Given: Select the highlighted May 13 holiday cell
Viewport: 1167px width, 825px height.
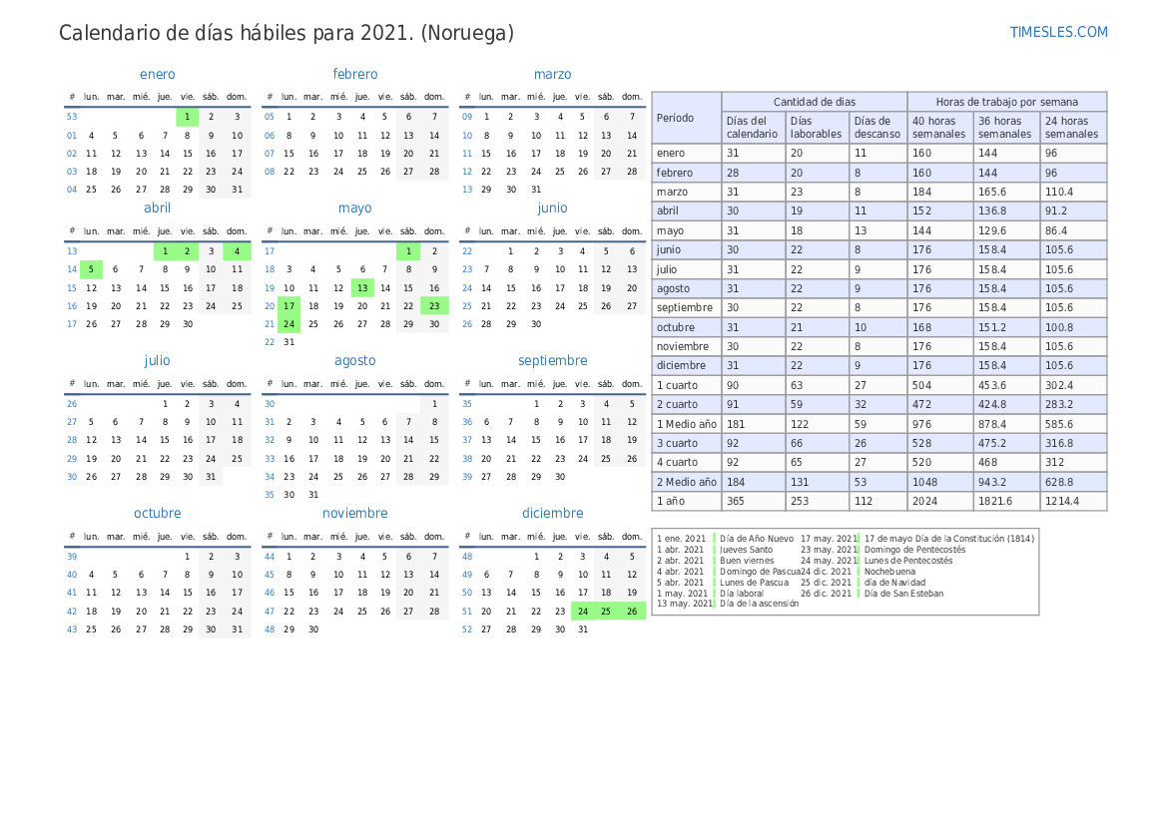Looking at the screenshot, I should [362, 288].
